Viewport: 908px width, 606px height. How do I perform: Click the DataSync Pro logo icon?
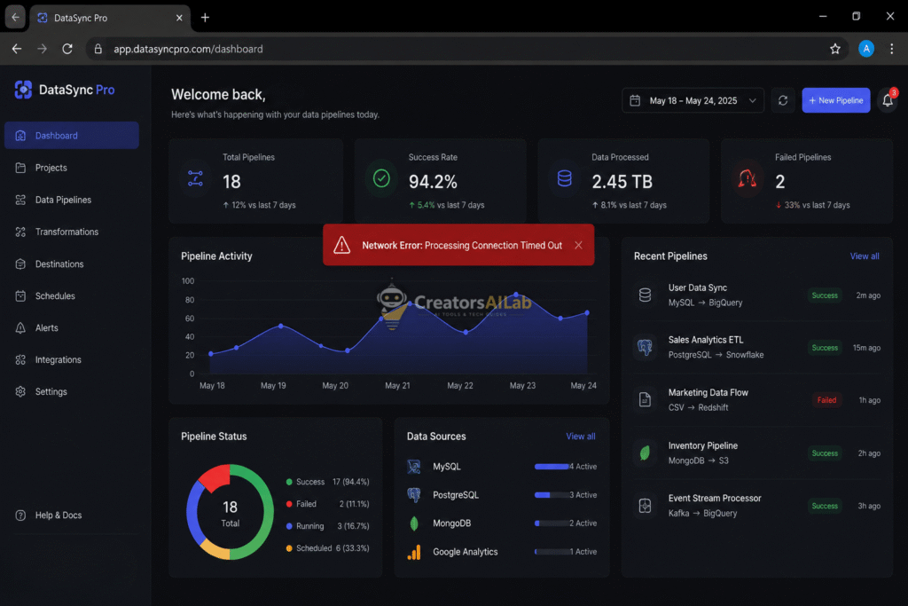[23, 90]
